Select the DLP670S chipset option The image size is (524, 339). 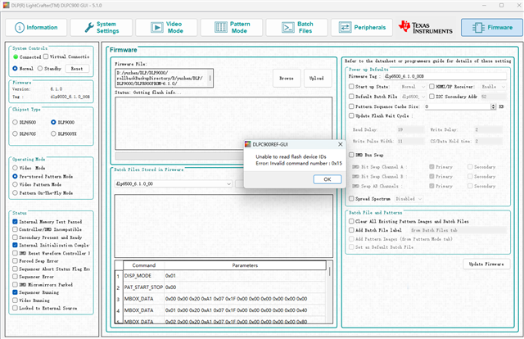15,133
